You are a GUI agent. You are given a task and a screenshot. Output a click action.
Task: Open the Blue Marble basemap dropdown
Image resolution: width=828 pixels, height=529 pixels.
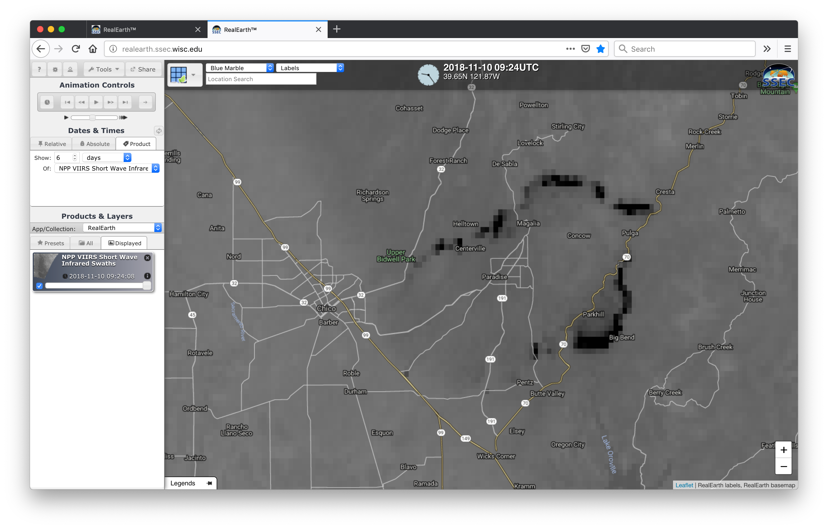tap(240, 68)
